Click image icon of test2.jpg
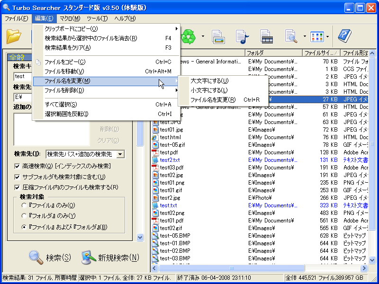Image resolution: width=379 pixels, height=284 pixels. coord(155,198)
